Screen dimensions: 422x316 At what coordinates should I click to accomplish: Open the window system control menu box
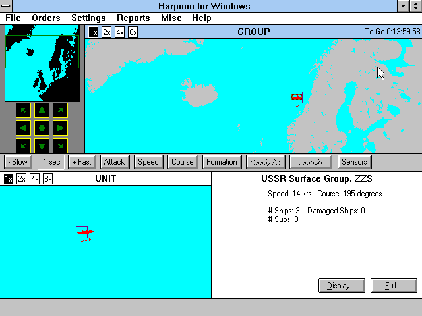click(6, 6)
